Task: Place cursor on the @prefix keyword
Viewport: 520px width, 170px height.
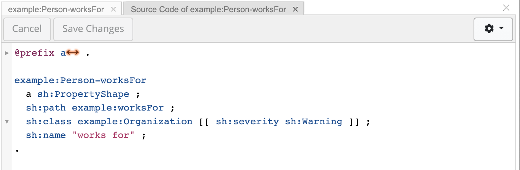Action: click(35, 53)
